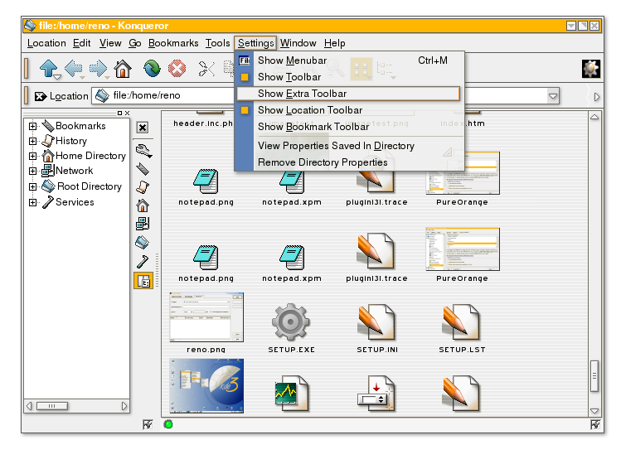Click the file view scroll up arrow
The height and width of the screenshot is (464, 621).
coord(594,117)
